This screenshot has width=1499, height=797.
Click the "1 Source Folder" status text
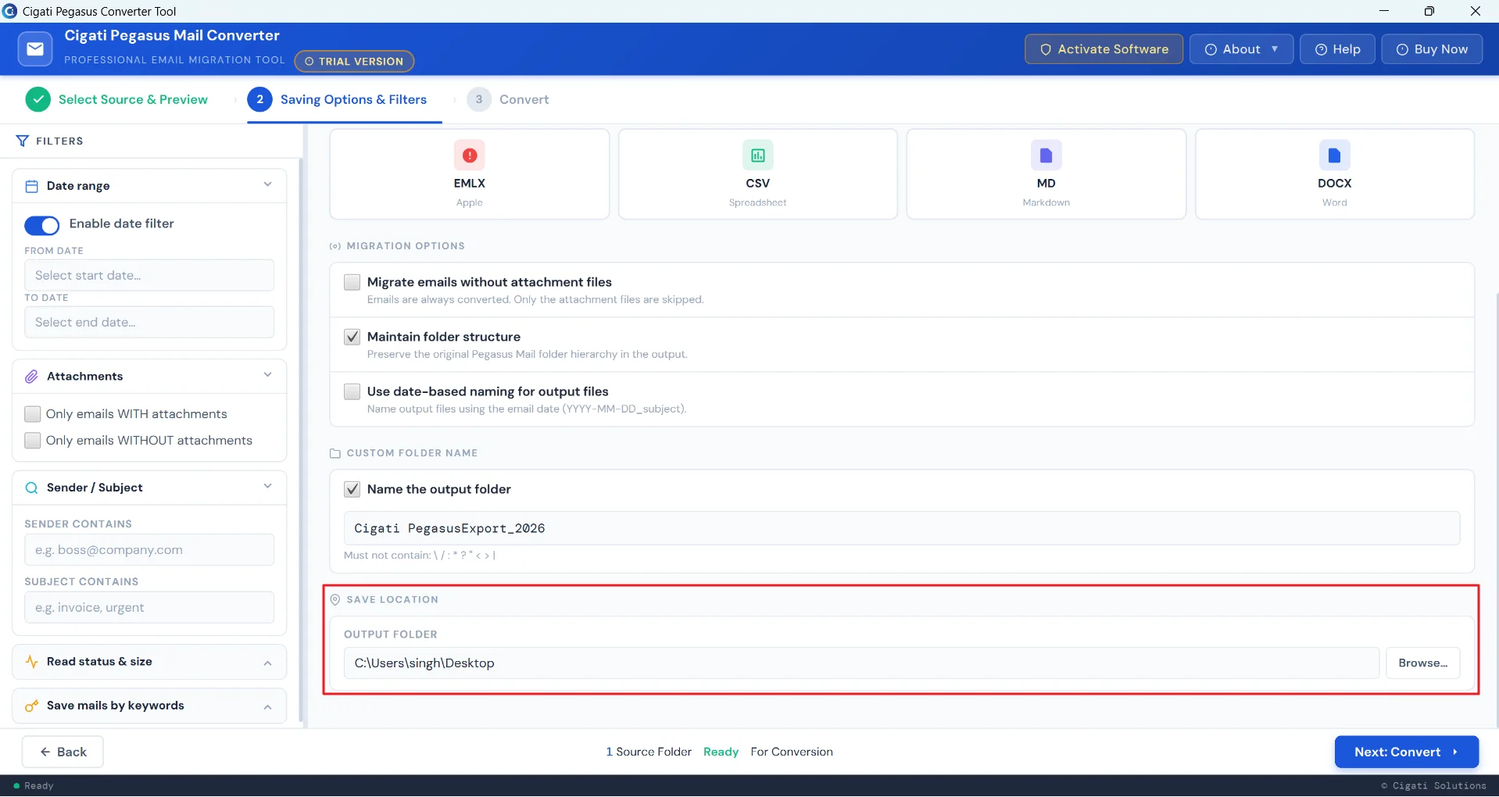[x=649, y=752]
